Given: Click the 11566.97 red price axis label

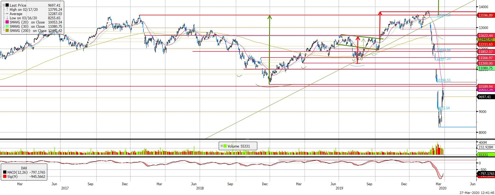Looking at the screenshot, I should click(x=486, y=58).
